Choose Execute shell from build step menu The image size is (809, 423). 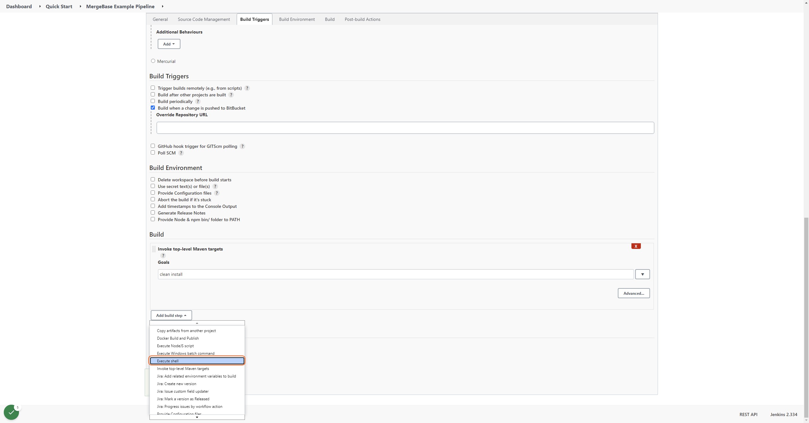197,361
